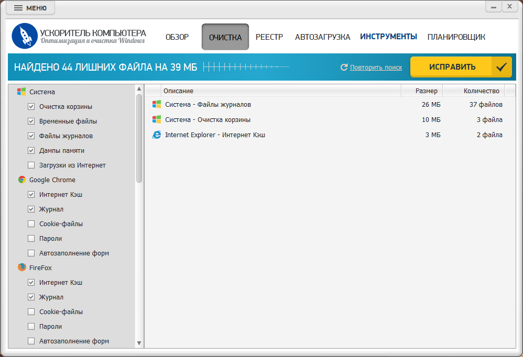Image resolution: width=523 pixels, height=357 pixels.
Task: Click the Google Chrome icon in sidebar
Action: (x=22, y=180)
